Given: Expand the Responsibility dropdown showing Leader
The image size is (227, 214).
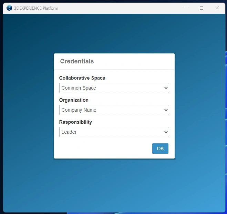Looking at the screenshot, I should click(114, 132).
